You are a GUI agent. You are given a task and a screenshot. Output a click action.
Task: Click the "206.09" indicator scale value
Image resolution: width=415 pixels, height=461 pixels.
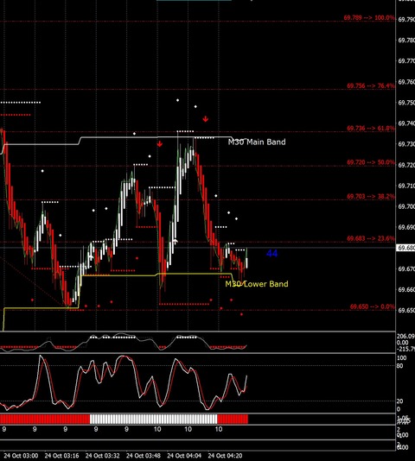405,337
